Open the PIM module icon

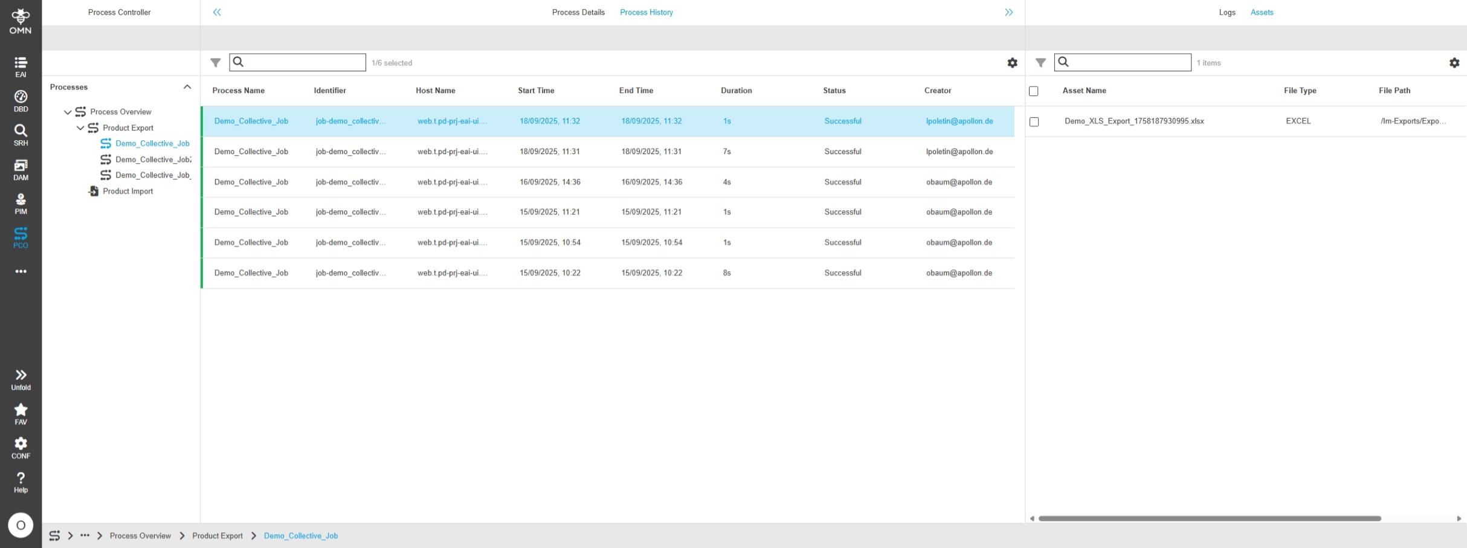21,204
